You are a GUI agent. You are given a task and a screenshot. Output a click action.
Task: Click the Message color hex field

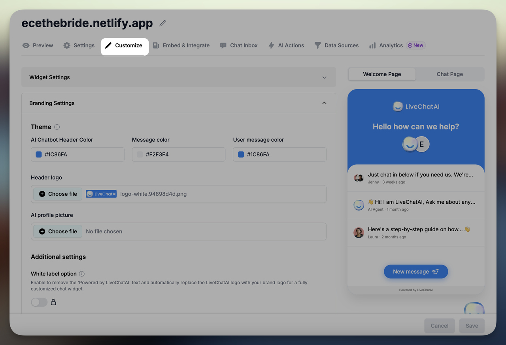point(179,154)
